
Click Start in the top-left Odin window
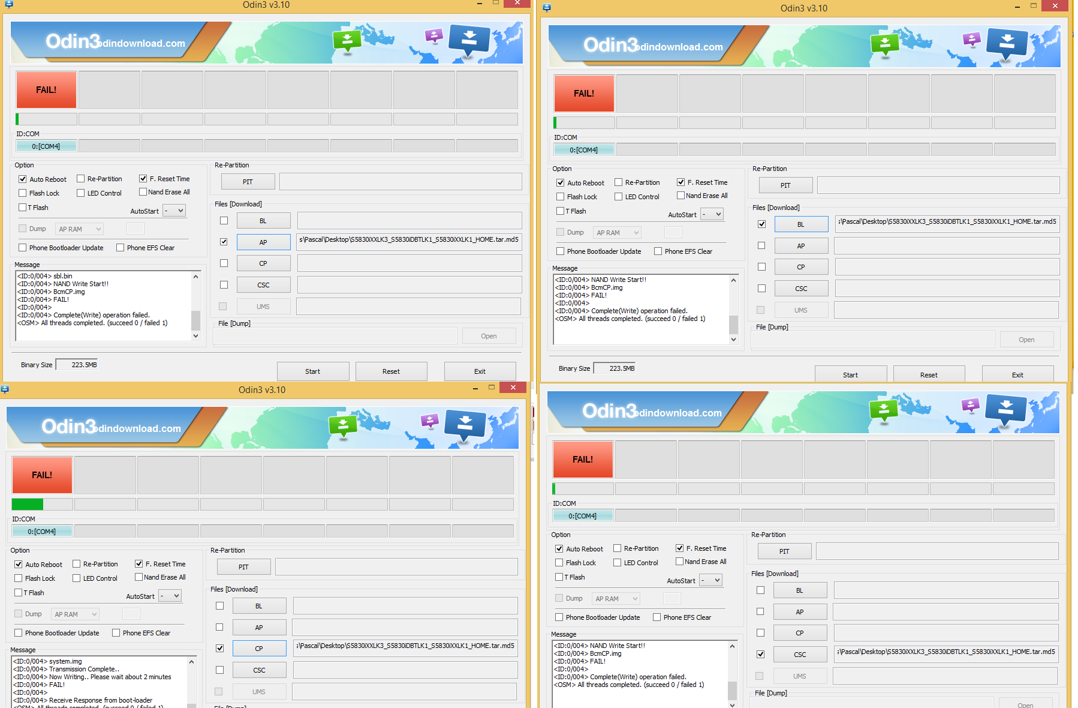click(x=313, y=371)
